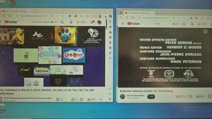Clear the 'barney four seasons' search text
This screenshot has height=119, width=212.
click(x=56, y=22)
